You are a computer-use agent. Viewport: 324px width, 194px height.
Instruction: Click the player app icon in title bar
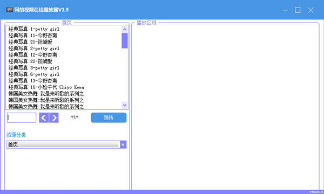(9, 10)
